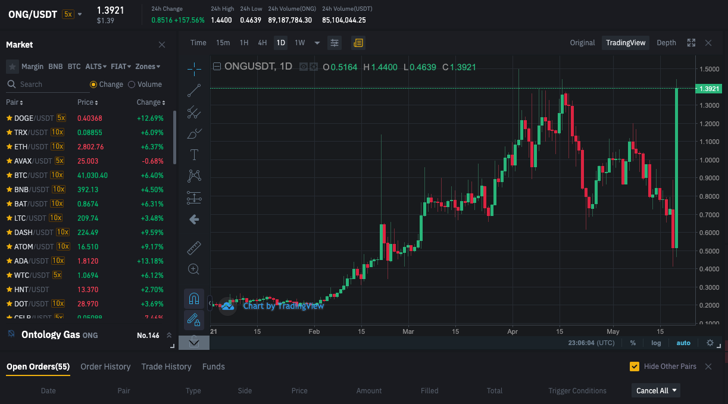Viewport: 728px width, 404px height.
Task: Toggle percent scale on chart
Action: point(633,343)
